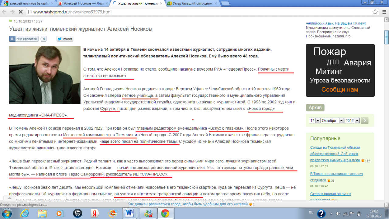389x219 pixels.
Task: Open 'В Тюмени разыскивают уже двух студентов'
Action: (x=336, y=177)
